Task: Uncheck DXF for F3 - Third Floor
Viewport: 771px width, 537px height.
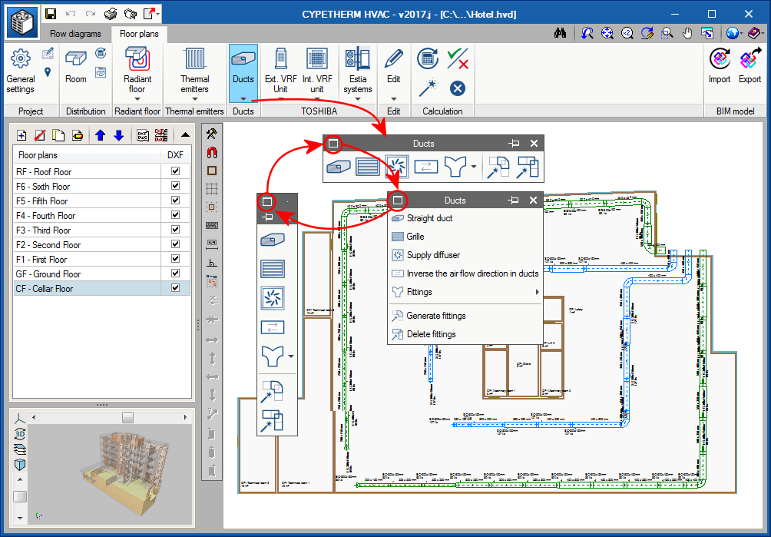Action: click(175, 230)
